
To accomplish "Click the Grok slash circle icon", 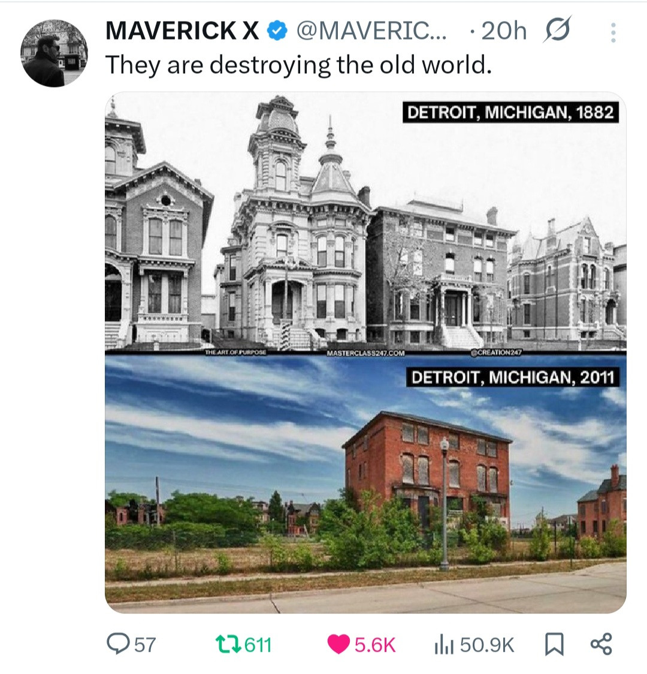I will (557, 30).
